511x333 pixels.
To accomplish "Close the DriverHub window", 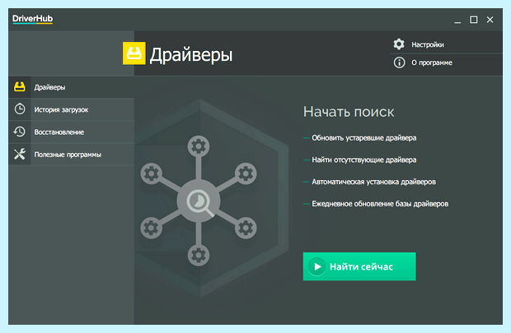I will coord(490,20).
